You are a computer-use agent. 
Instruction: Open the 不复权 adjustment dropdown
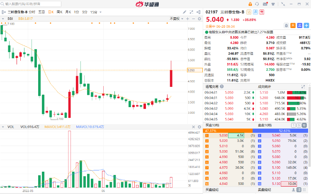click(176, 19)
